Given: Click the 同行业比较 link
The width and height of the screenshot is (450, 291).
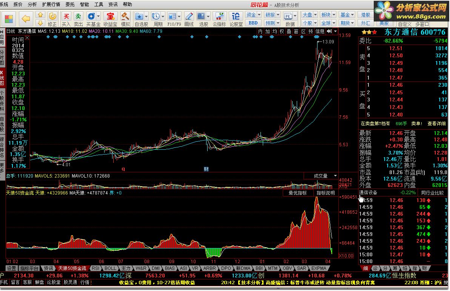Looking at the screenshot, I should (433, 193).
